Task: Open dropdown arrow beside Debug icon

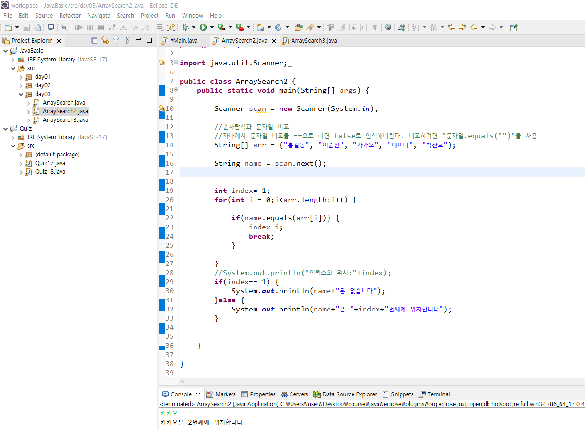Action: click(193, 27)
